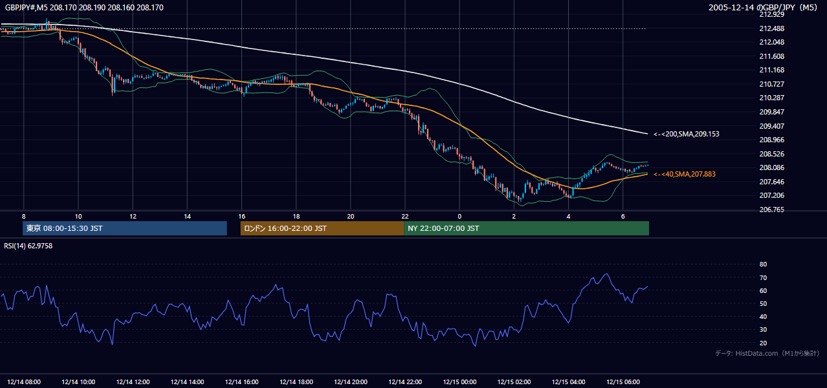This screenshot has height=388, width=827.
Task: Click time label 12/14 12:00
Action: 133,382
